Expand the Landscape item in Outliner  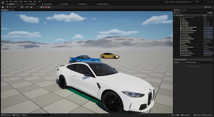coord(179,45)
